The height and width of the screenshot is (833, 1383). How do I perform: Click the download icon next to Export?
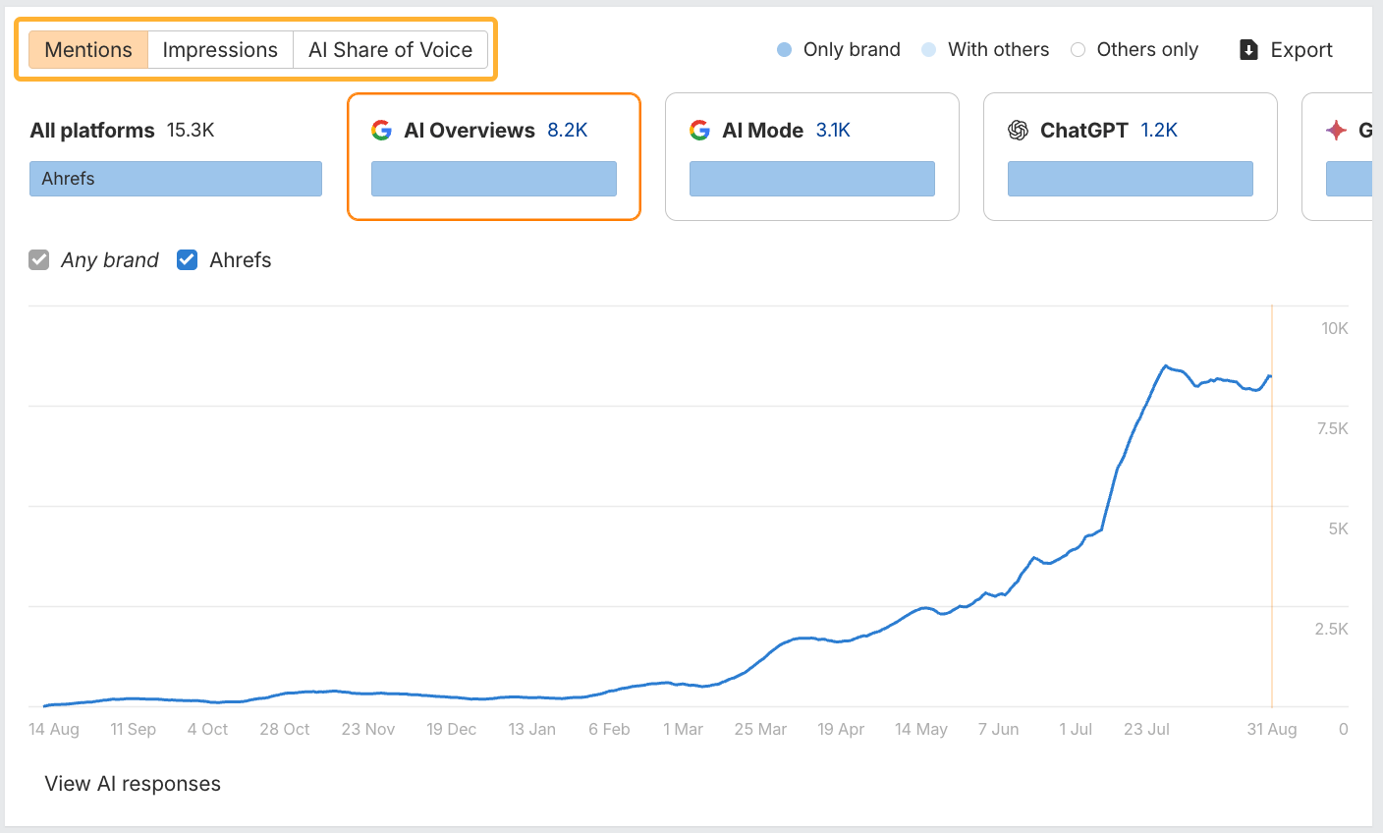[x=1247, y=49]
